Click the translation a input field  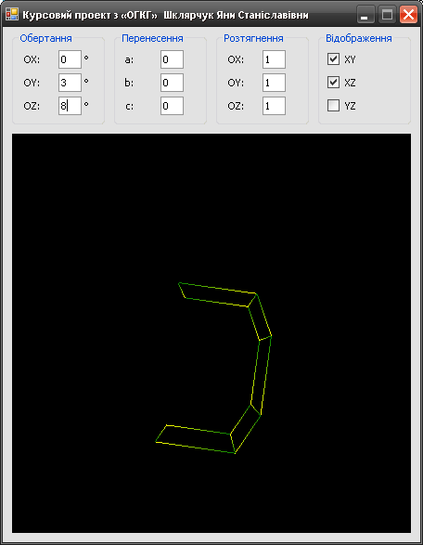(x=172, y=59)
